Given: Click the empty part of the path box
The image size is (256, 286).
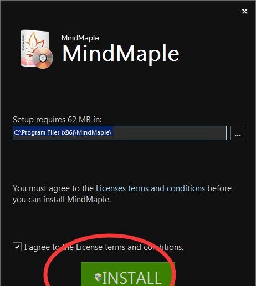Looking at the screenshot, I should coord(170,133).
